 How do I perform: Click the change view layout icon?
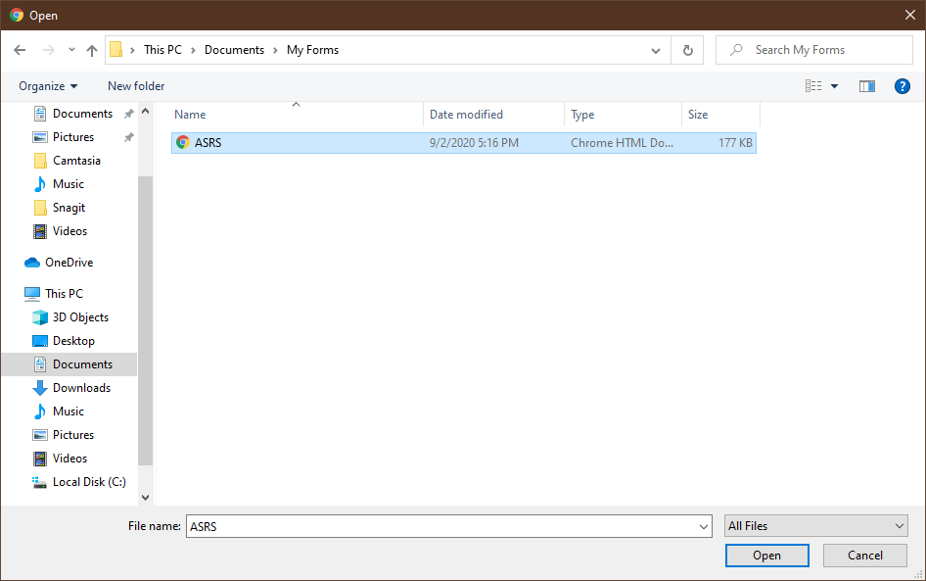click(x=813, y=86)
